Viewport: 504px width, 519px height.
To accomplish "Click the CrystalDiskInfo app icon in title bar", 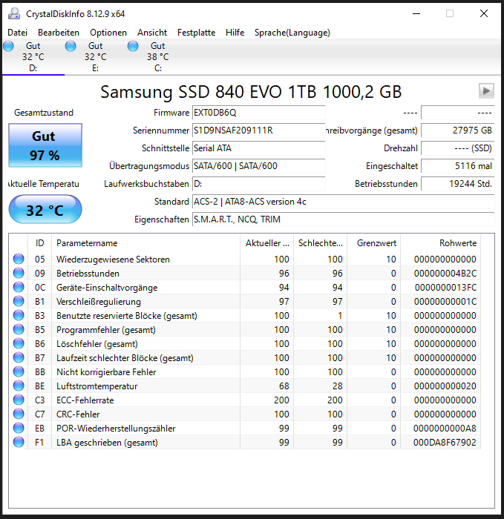I will tap(14, 13).
